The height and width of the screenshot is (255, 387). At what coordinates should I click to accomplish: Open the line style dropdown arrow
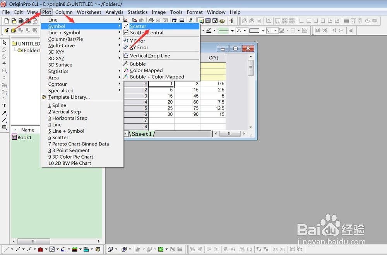click(x=232, y=30)
